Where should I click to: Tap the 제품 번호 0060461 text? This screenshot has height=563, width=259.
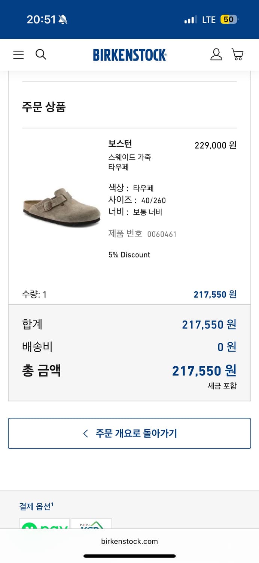(x=142, y=234)
